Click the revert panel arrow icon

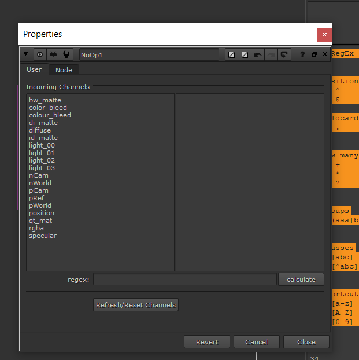pyautogui.click(x=284, y=54)
